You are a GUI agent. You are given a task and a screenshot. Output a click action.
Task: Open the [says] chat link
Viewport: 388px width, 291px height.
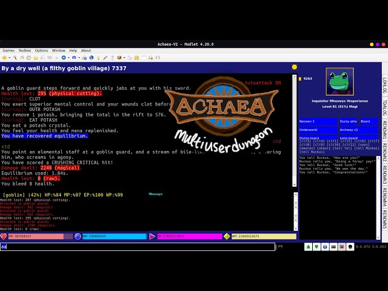tap(364, 144)
